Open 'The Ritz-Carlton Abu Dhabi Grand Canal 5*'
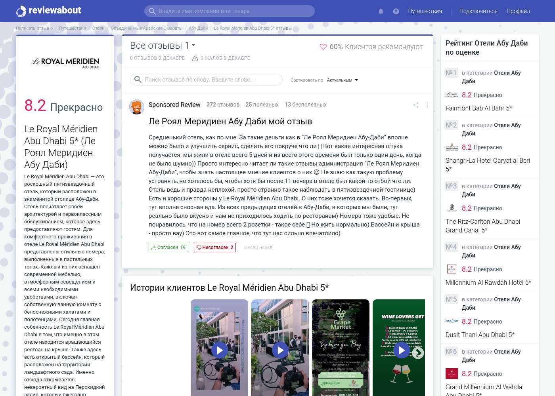This screenshot has width=555, height=396. click(482, 226)
